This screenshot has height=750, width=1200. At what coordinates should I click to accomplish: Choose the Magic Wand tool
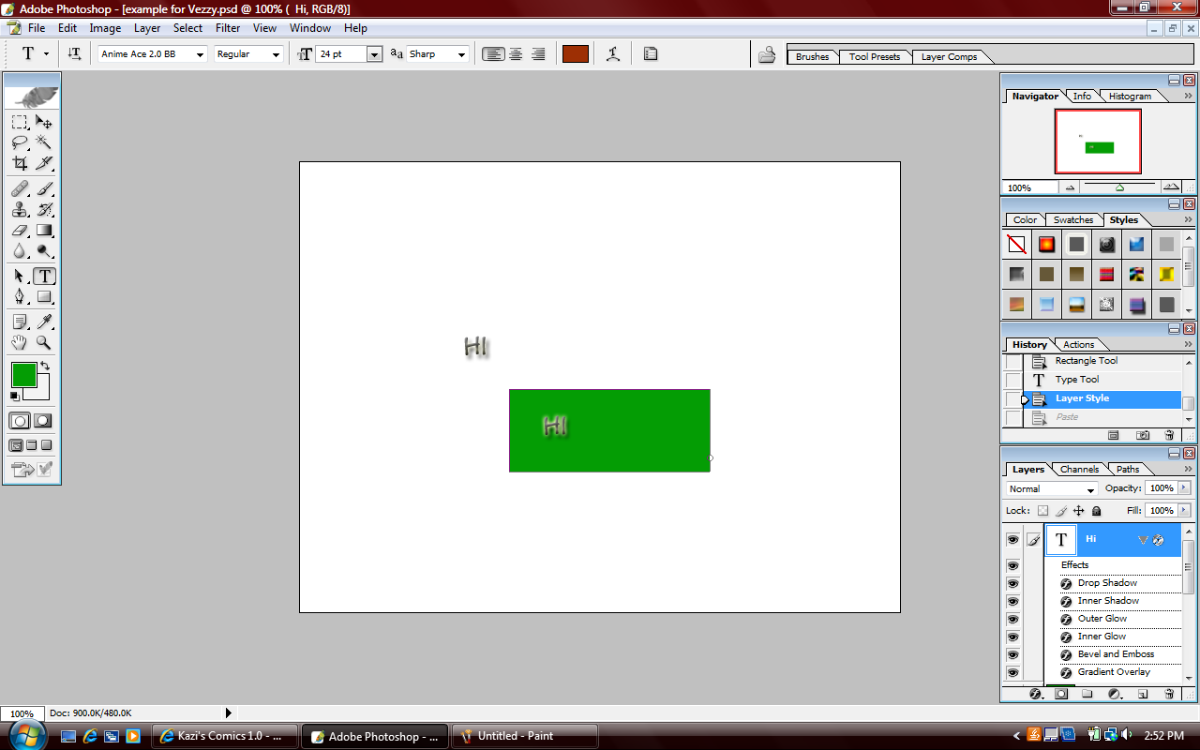pyautogui.click(x=43, y=142)
